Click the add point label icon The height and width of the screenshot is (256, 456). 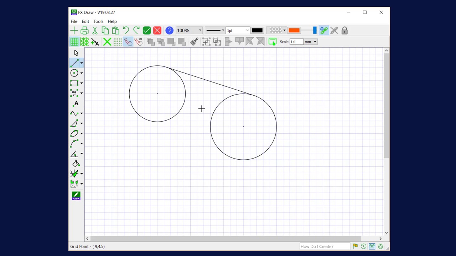[x=95, y=42]
